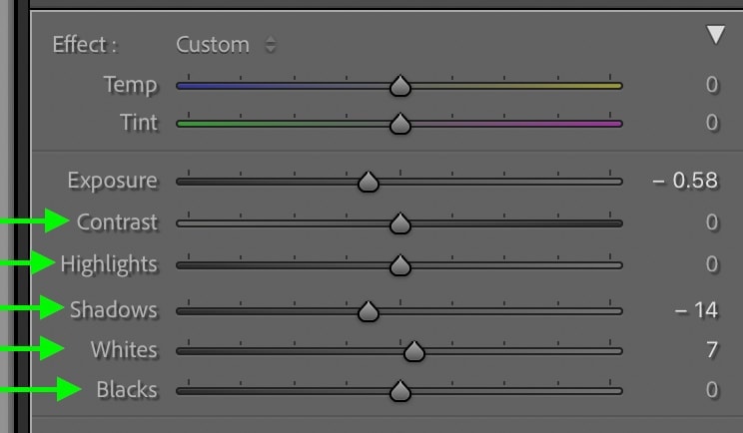Click the Highlights label text
Viewport: 743px width, 433px height.
(109, 265)
